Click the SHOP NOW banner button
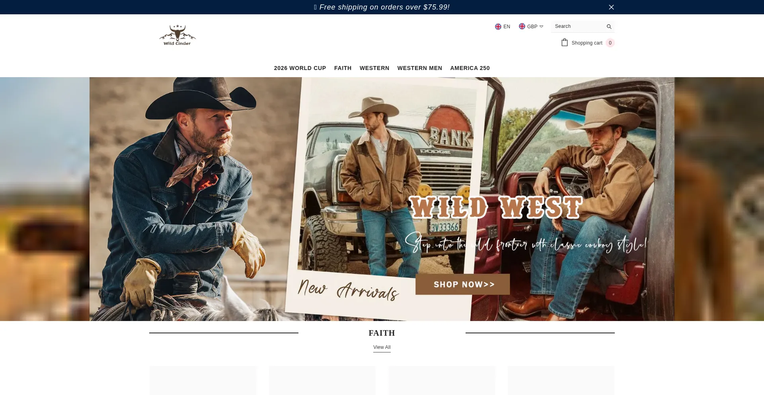 click(462, 284)
